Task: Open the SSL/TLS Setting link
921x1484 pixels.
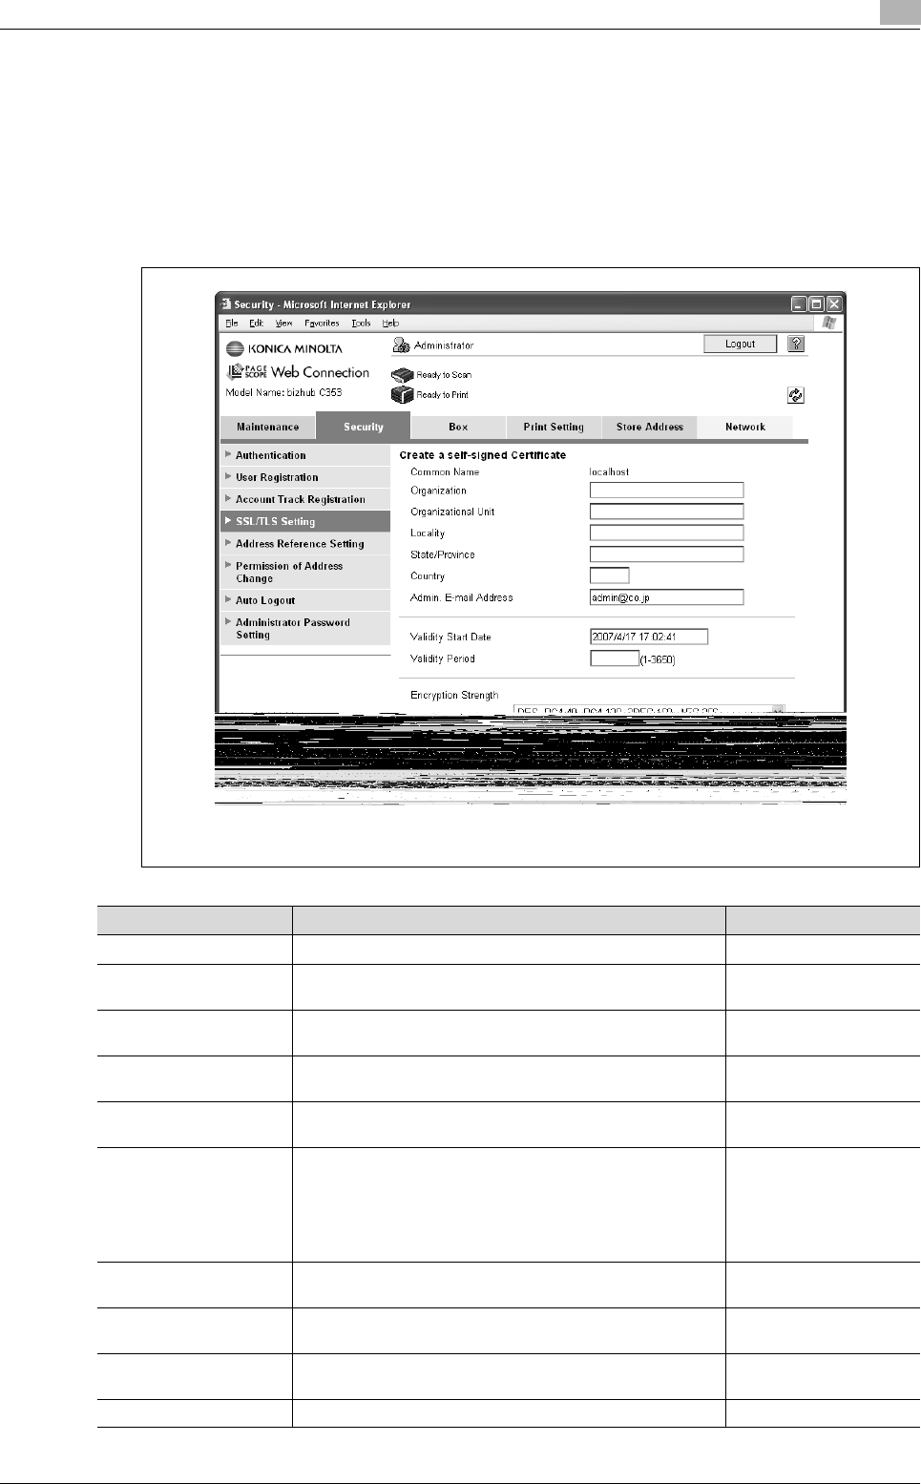Action: click(x=275, y=521)
